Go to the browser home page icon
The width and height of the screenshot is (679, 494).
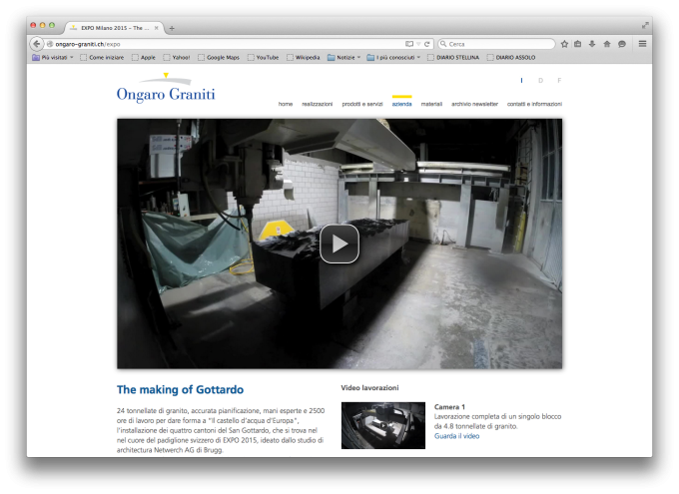click(607, 44)
